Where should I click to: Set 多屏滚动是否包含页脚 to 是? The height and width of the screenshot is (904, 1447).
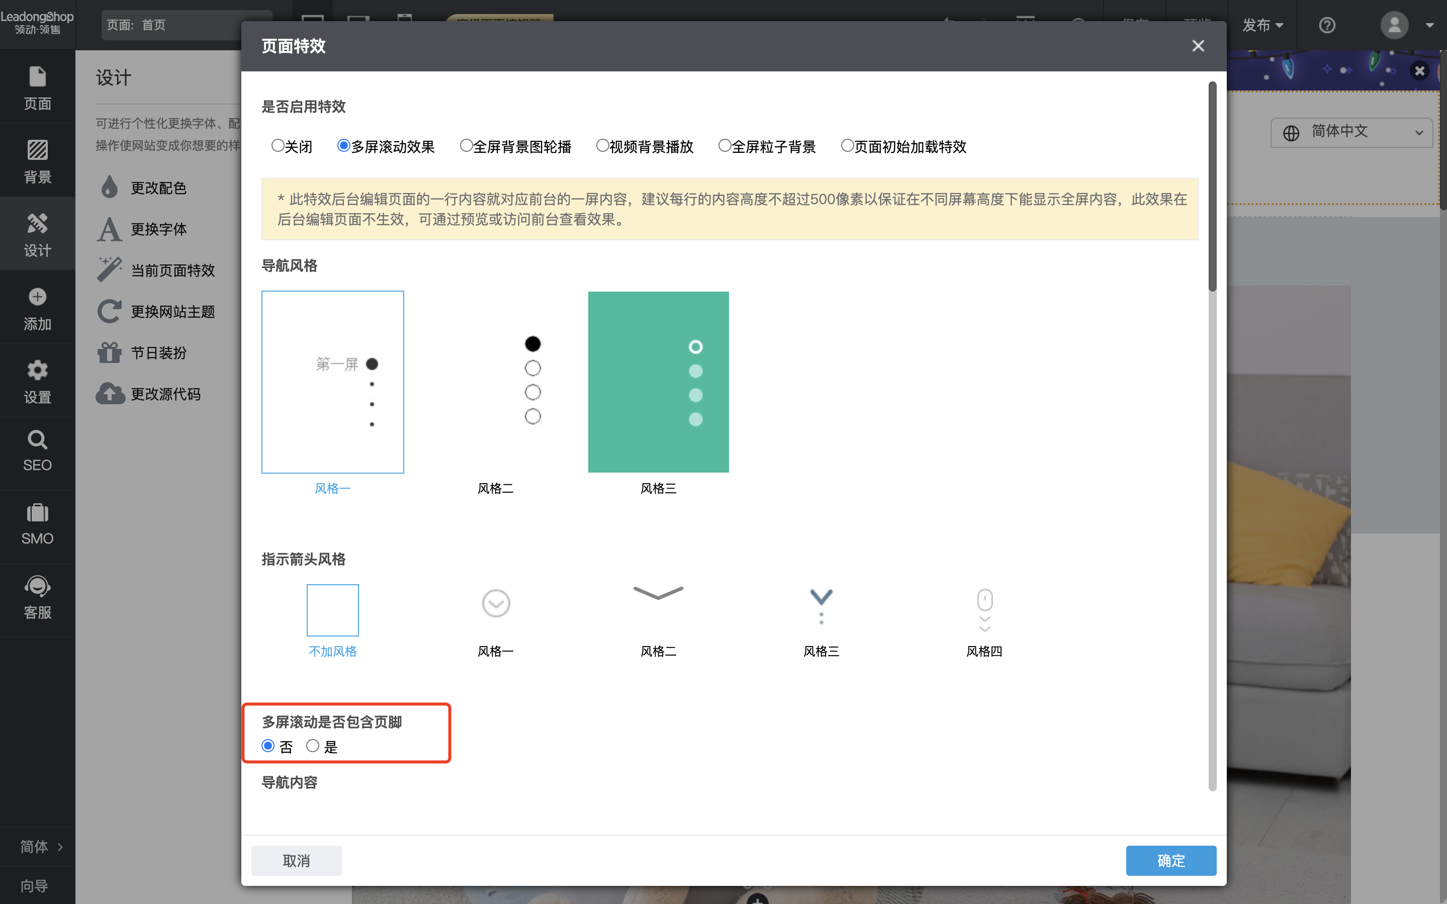313,746
